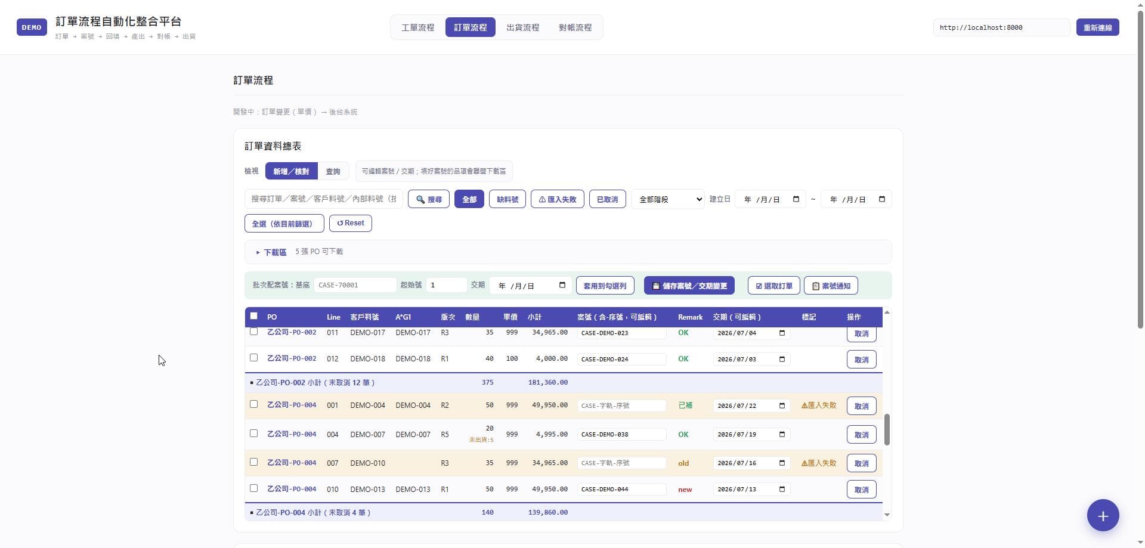Viewport: 1145px width, 548px height.
Task: Open calendar icon for date 2026/07/03
Action: coord(782,359)
